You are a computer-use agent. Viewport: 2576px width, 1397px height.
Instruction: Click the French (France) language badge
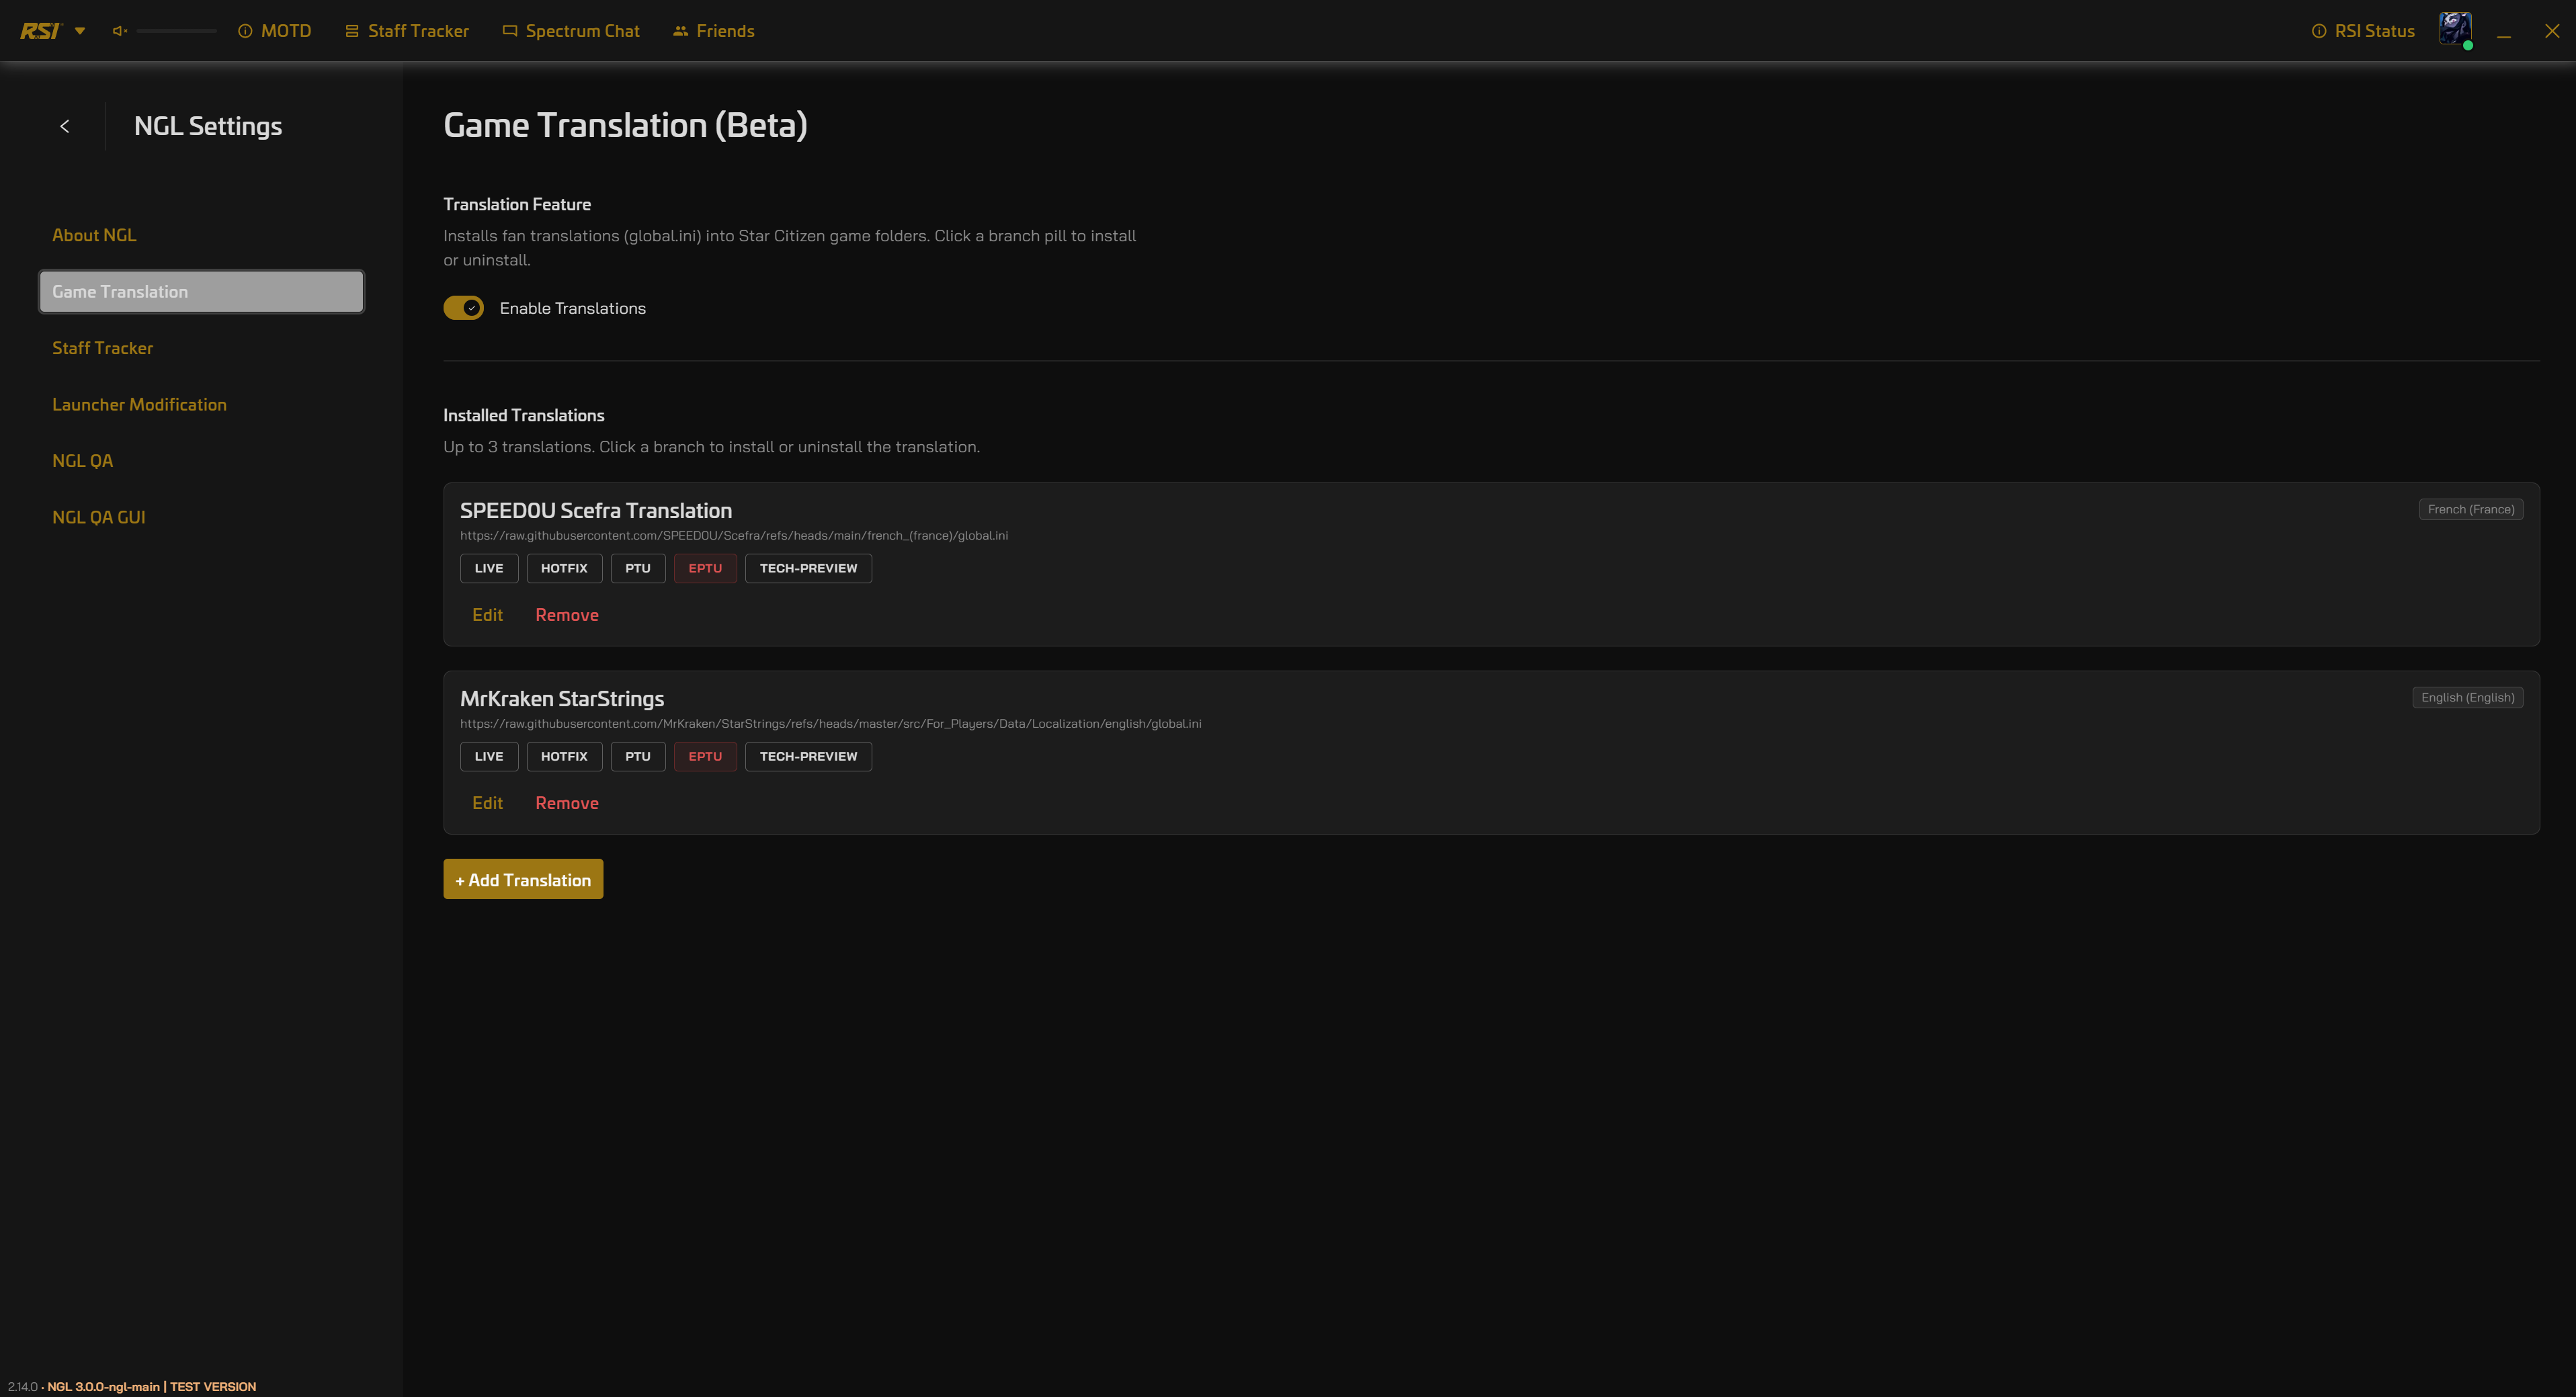[2471, 509]
